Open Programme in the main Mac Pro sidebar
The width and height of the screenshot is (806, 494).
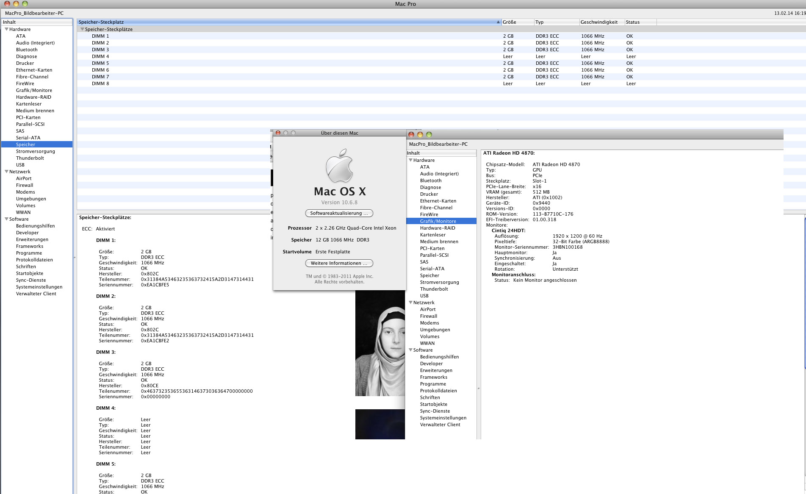point(29,253)
